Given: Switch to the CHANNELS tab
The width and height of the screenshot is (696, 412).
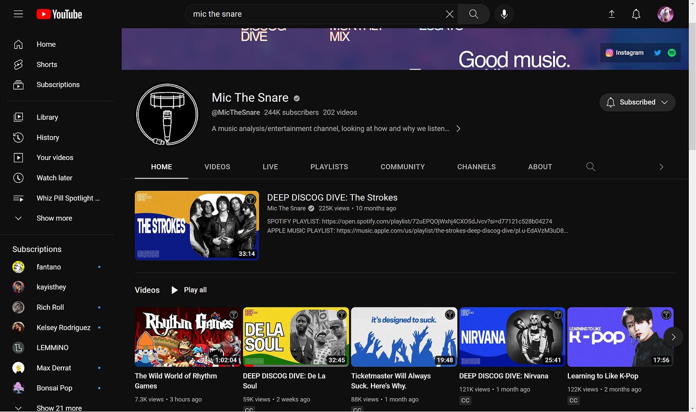Looking at the screenshot, I should 476,167.
